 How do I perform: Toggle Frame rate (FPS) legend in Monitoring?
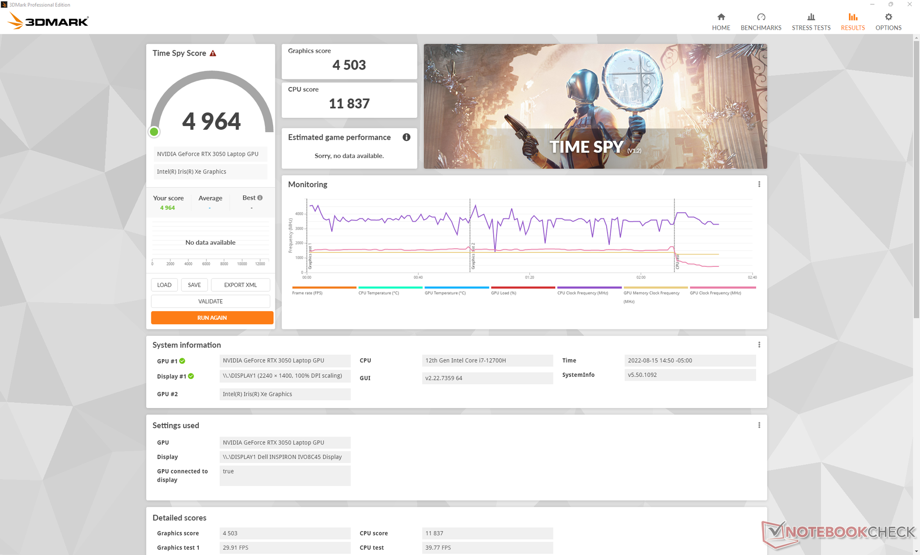coord(307,293)
